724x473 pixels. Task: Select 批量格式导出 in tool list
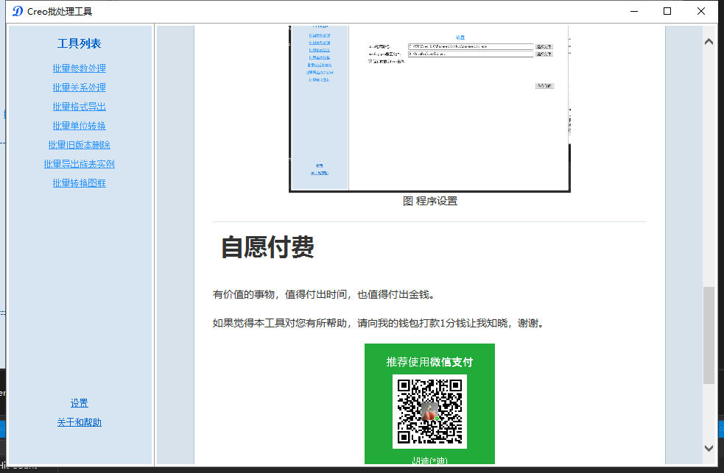(x=79, y=107)
